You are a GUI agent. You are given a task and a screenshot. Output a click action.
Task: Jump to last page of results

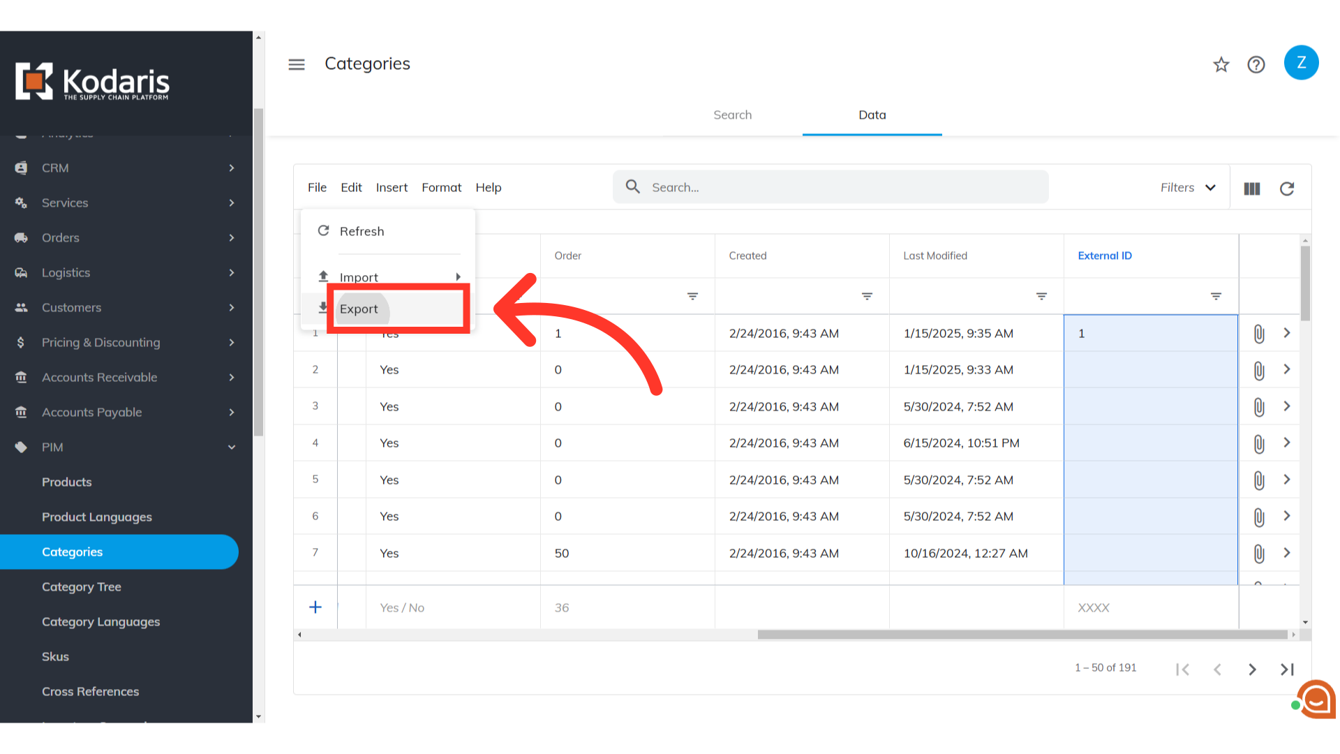[1287, 670]
